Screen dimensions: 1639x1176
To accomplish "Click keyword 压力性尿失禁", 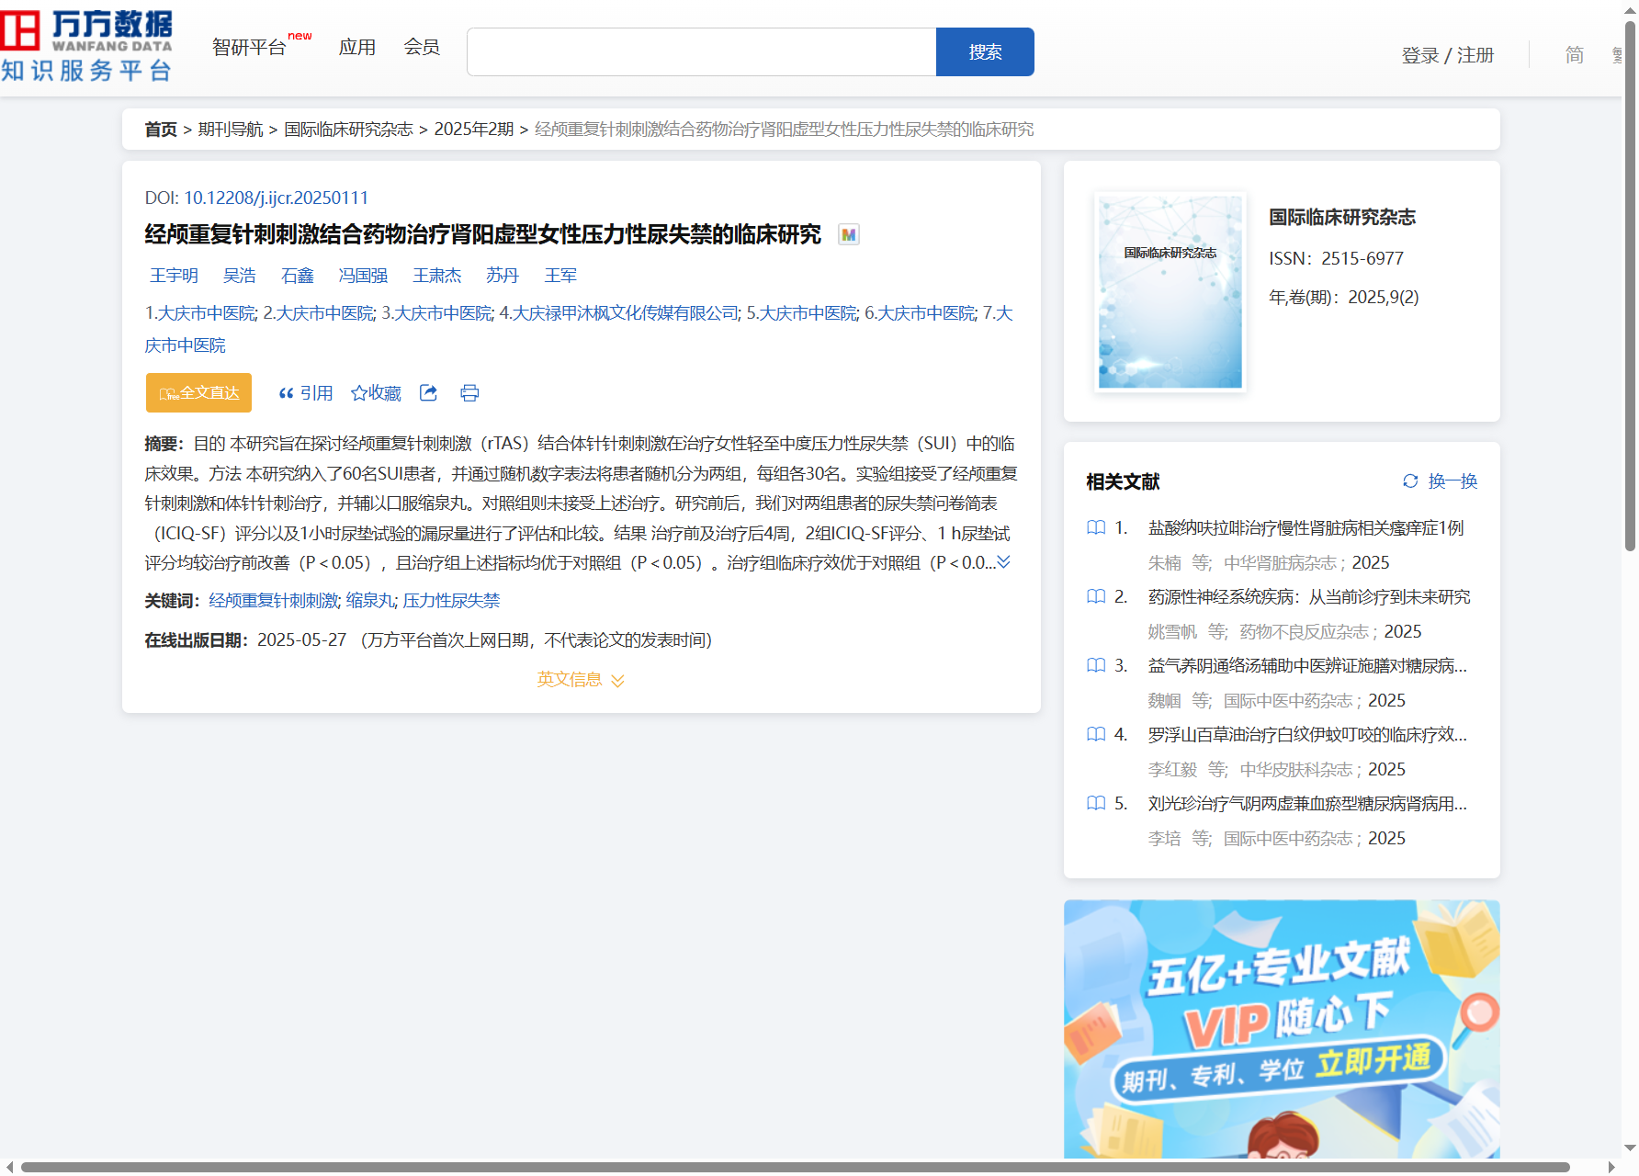I will (451, 601).
